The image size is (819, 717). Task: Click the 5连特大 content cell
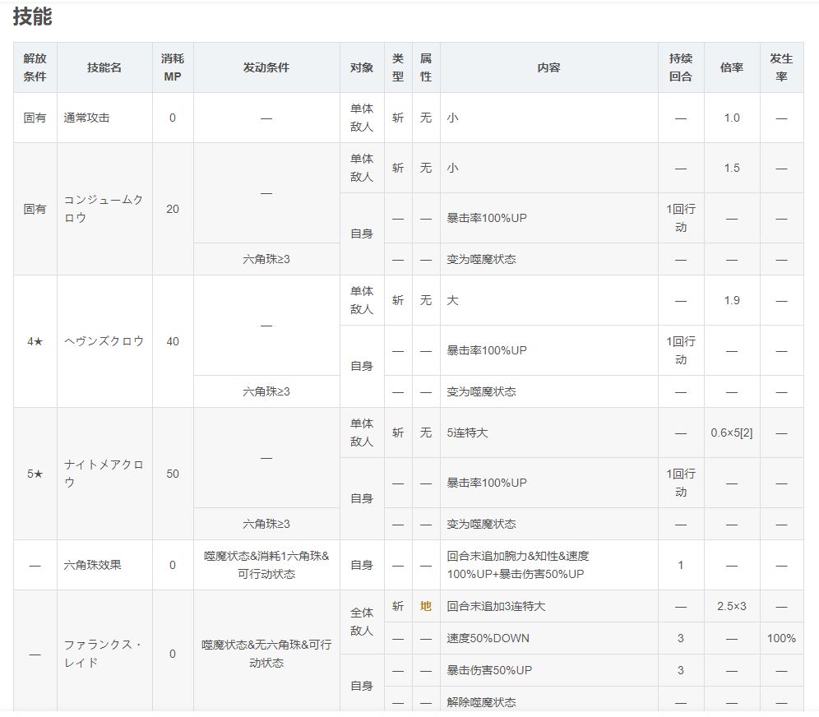point(548,433)
